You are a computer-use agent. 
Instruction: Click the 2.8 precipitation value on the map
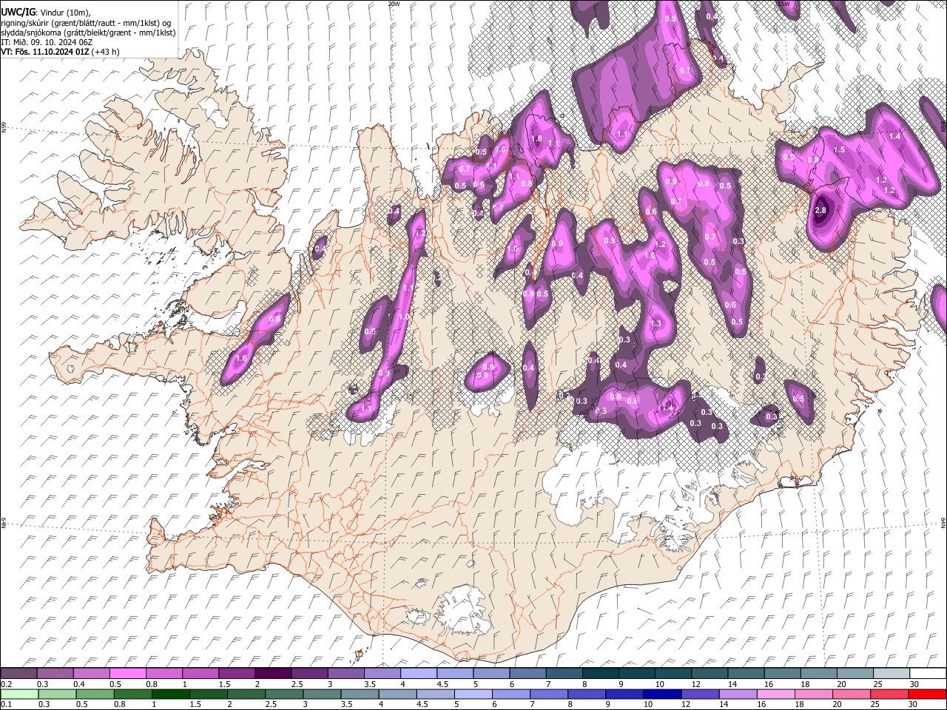tap(820, 211)
